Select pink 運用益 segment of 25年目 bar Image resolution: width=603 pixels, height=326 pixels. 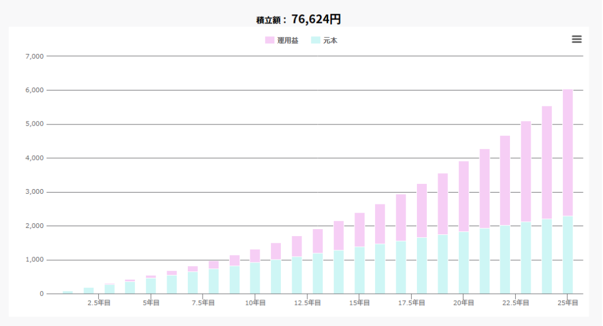tap(568, 153)
